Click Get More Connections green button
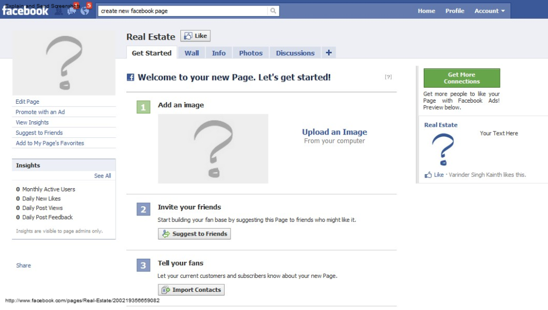 click(462, 78)
